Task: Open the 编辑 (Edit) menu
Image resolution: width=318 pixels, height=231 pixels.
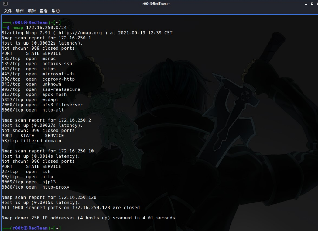Action: coord(32,11)
